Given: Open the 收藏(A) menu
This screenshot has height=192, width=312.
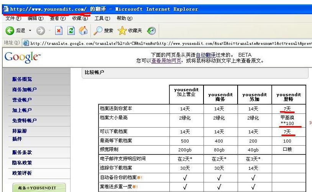Looking at the screenshot, I should pos(80,18).
